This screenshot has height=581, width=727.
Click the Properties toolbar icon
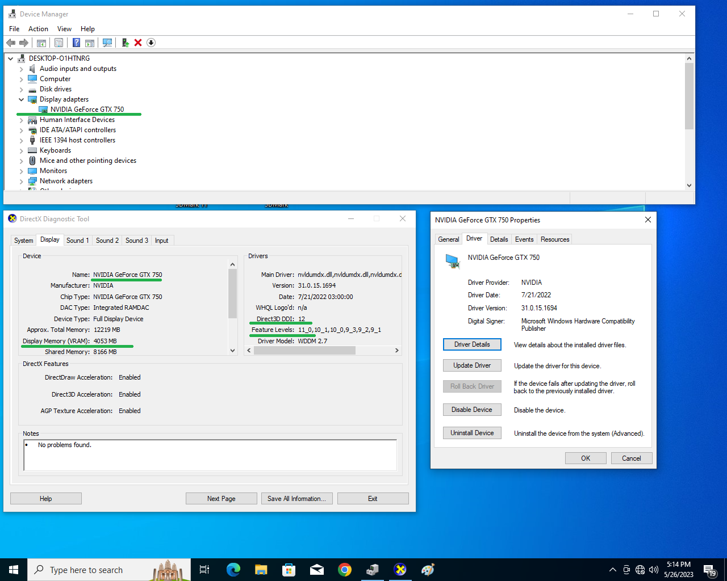pos(59,43)
